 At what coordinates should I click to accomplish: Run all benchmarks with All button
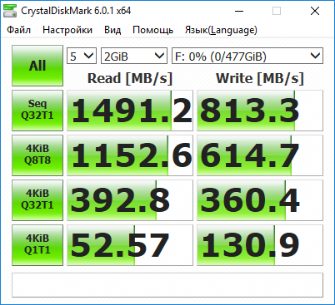(37, 66)
